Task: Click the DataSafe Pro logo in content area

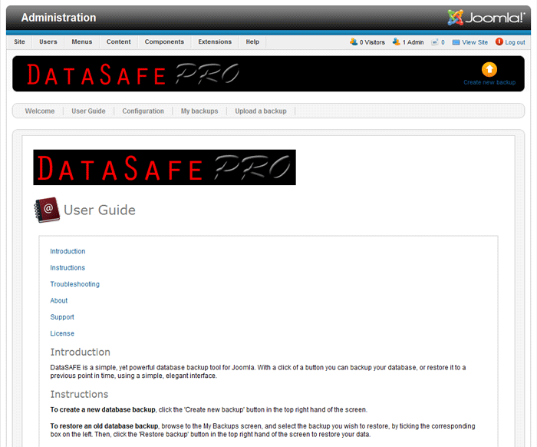Action: click(164, 167)
